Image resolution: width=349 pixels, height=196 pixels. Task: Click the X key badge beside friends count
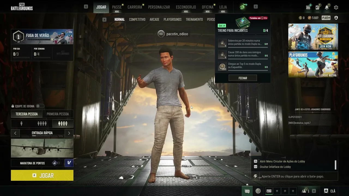(314, 191)
